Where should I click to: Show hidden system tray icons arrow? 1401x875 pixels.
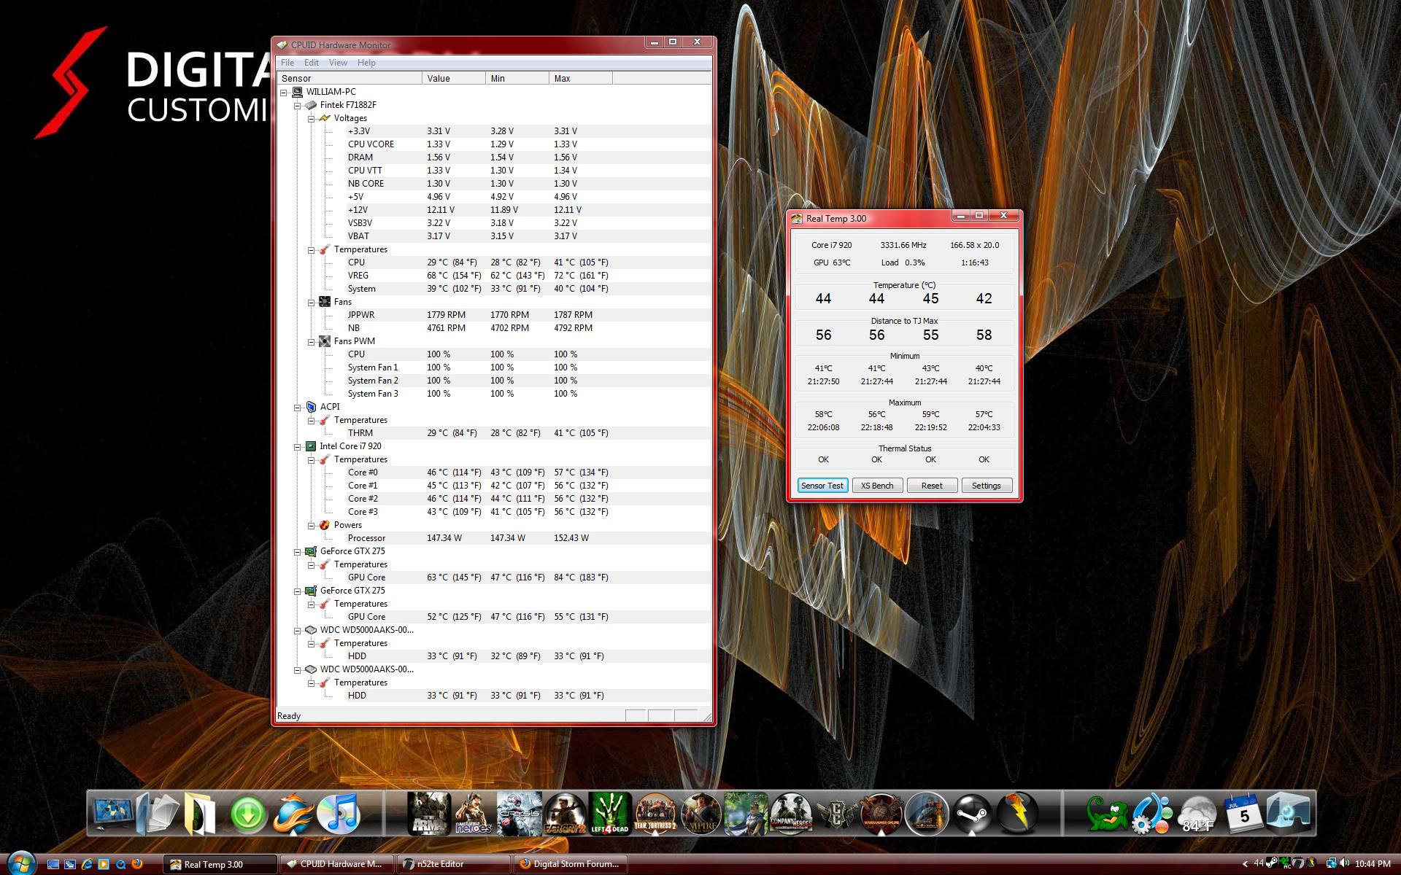point(1245,864)
